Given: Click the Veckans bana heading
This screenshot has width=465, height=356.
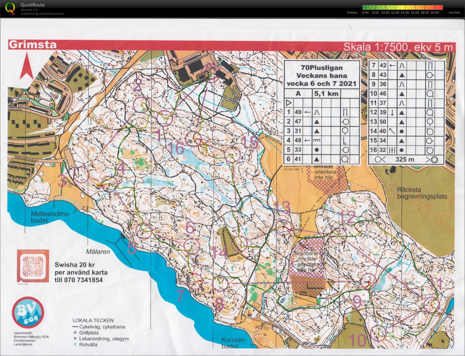Looking at the screenshot, I should pos(322,76).
